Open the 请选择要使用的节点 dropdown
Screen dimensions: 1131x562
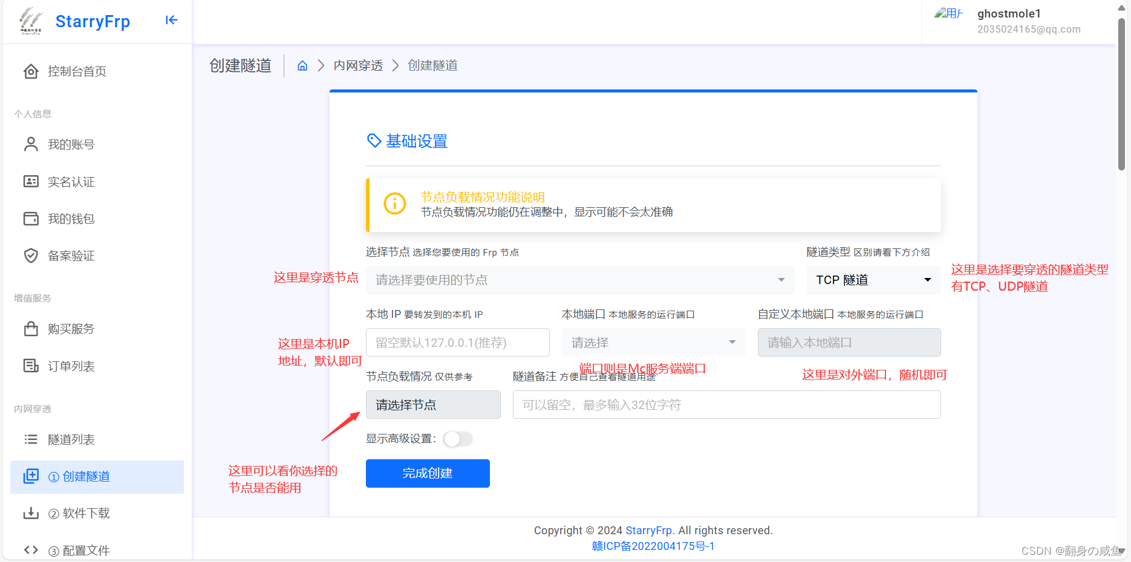point(580,280)
